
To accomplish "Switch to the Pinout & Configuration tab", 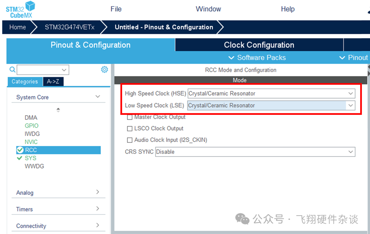I will (91, 45).
